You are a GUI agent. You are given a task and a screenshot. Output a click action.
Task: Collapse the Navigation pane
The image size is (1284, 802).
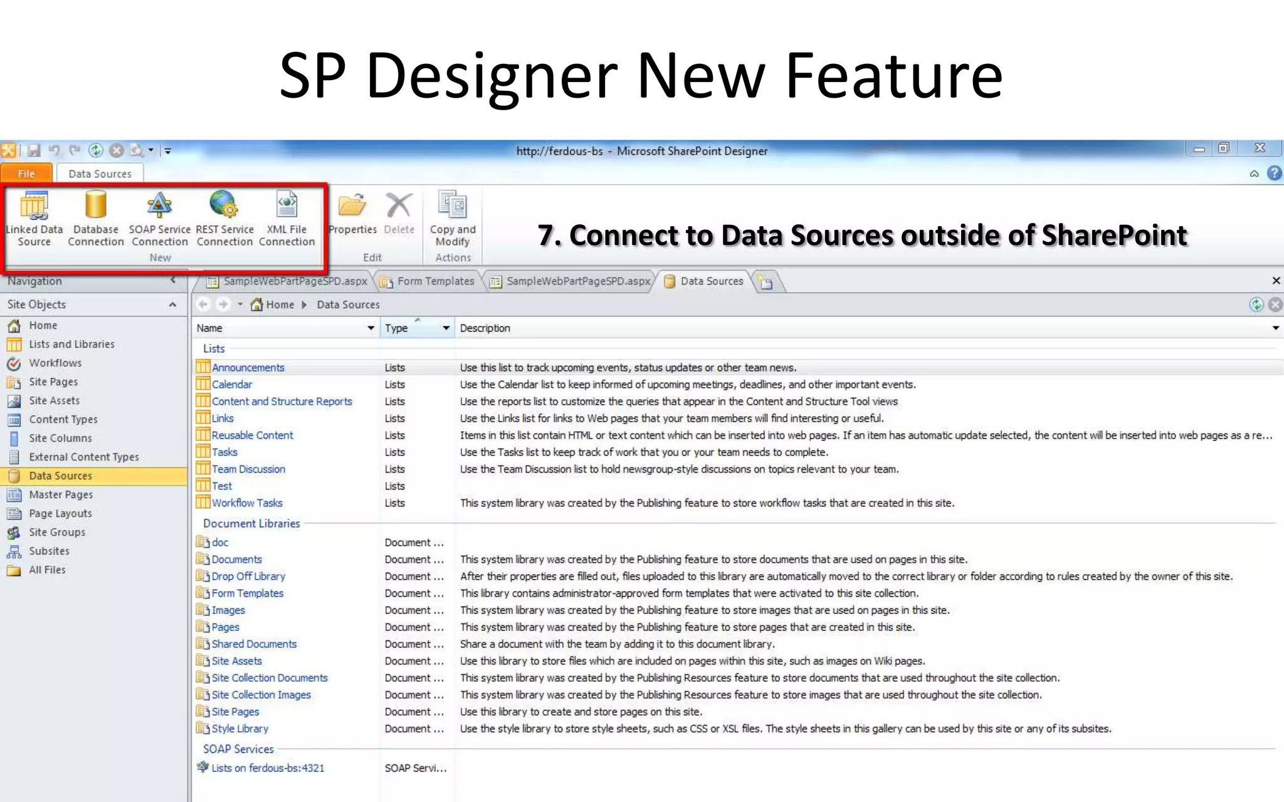coord(173,281)
